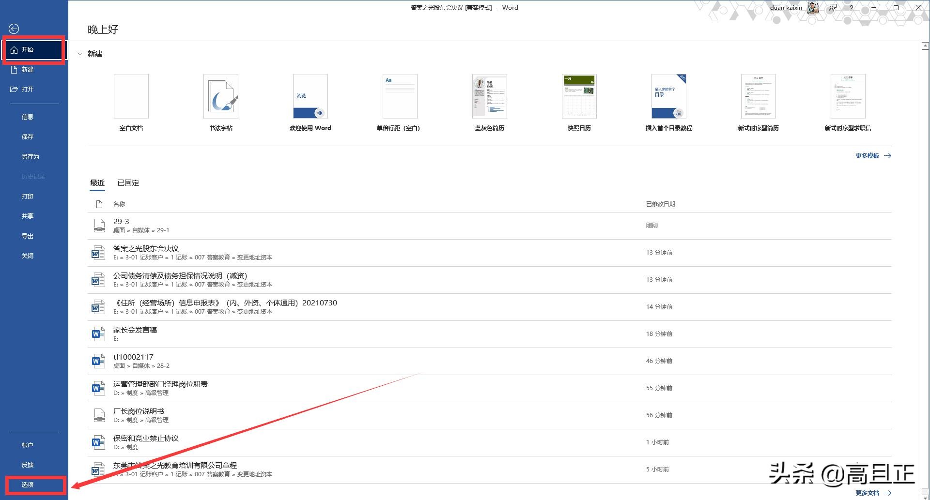Collapse the 新建 templates section
Viewport: 930px width, 500px height.
coord(80,54)
